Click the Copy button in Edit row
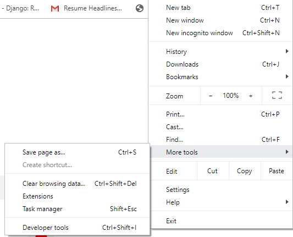Image resolution: width=293 pixels, height=237 pixels. point(245,171)
